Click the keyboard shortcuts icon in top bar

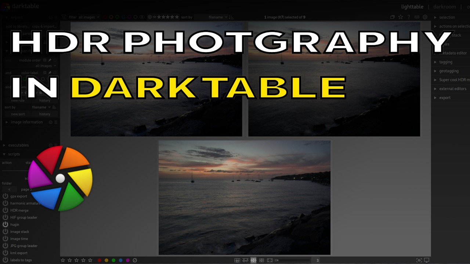[417, 17]
